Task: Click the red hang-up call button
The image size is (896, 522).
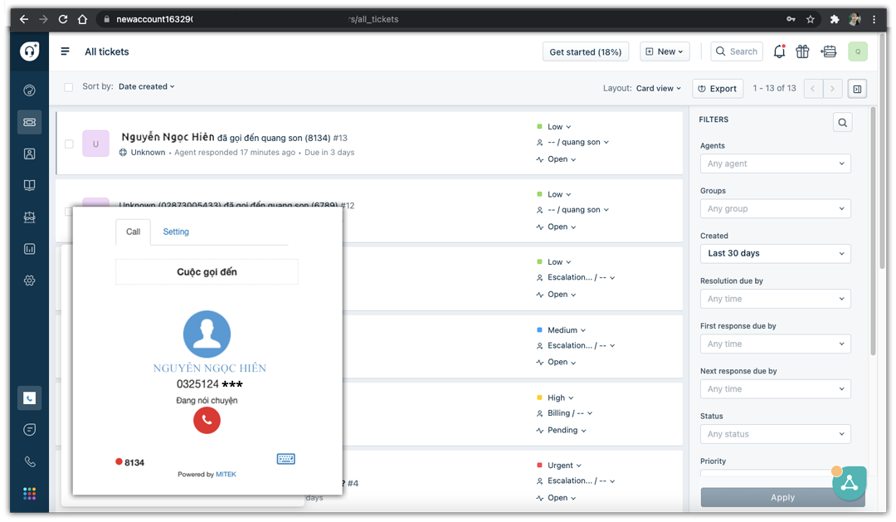Action: click(x=207, y=421)
